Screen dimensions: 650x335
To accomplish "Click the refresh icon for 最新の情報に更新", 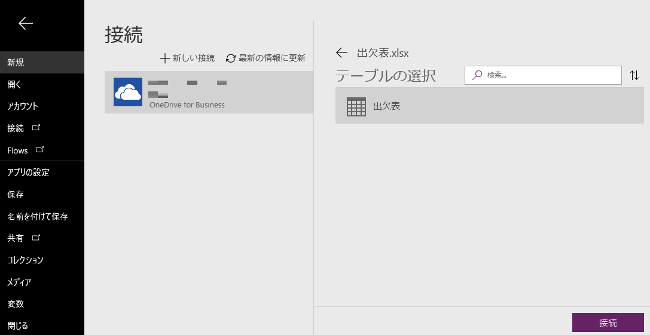I will (x=230, y=59).
